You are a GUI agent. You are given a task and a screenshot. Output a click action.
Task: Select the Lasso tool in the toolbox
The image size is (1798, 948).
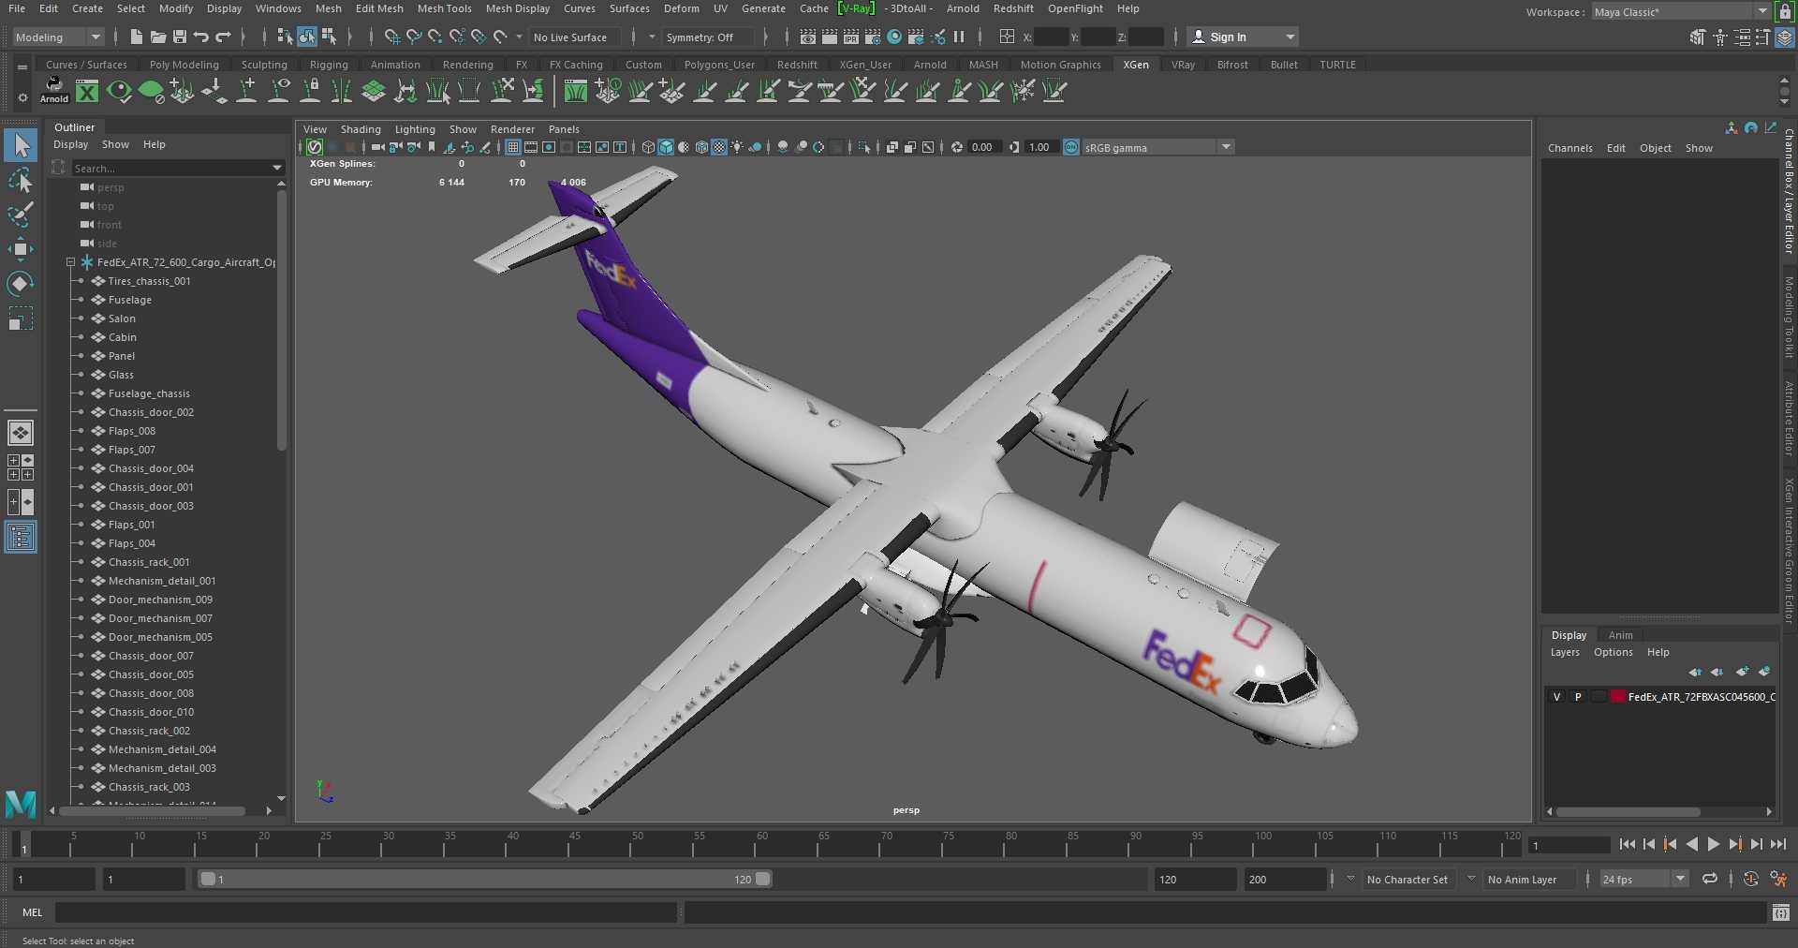pyautogui.click(x=21, y=179)
